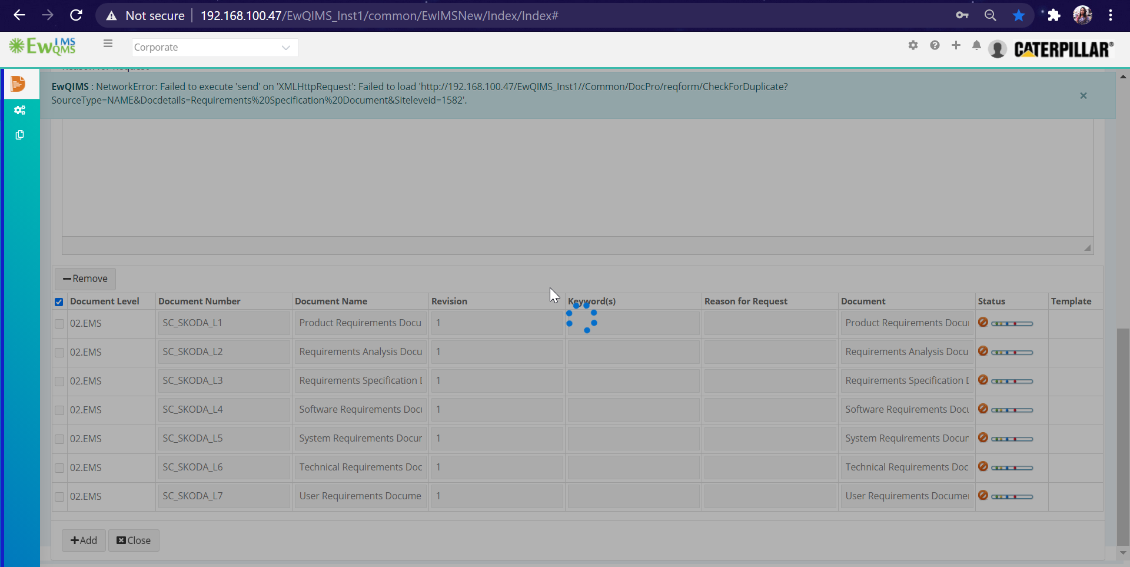
Task: Check the row checkbox for SC_SKODA_L4
Action: (59, 410)
